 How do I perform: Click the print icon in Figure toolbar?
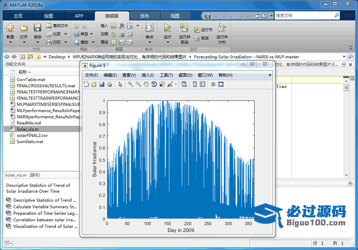[x=109, y=84]
